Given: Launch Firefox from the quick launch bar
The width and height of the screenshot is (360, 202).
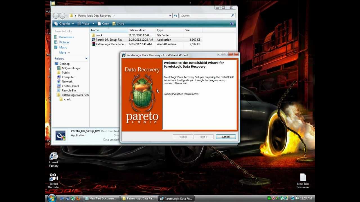Looking at the screenshot, I should click(78, 198).
